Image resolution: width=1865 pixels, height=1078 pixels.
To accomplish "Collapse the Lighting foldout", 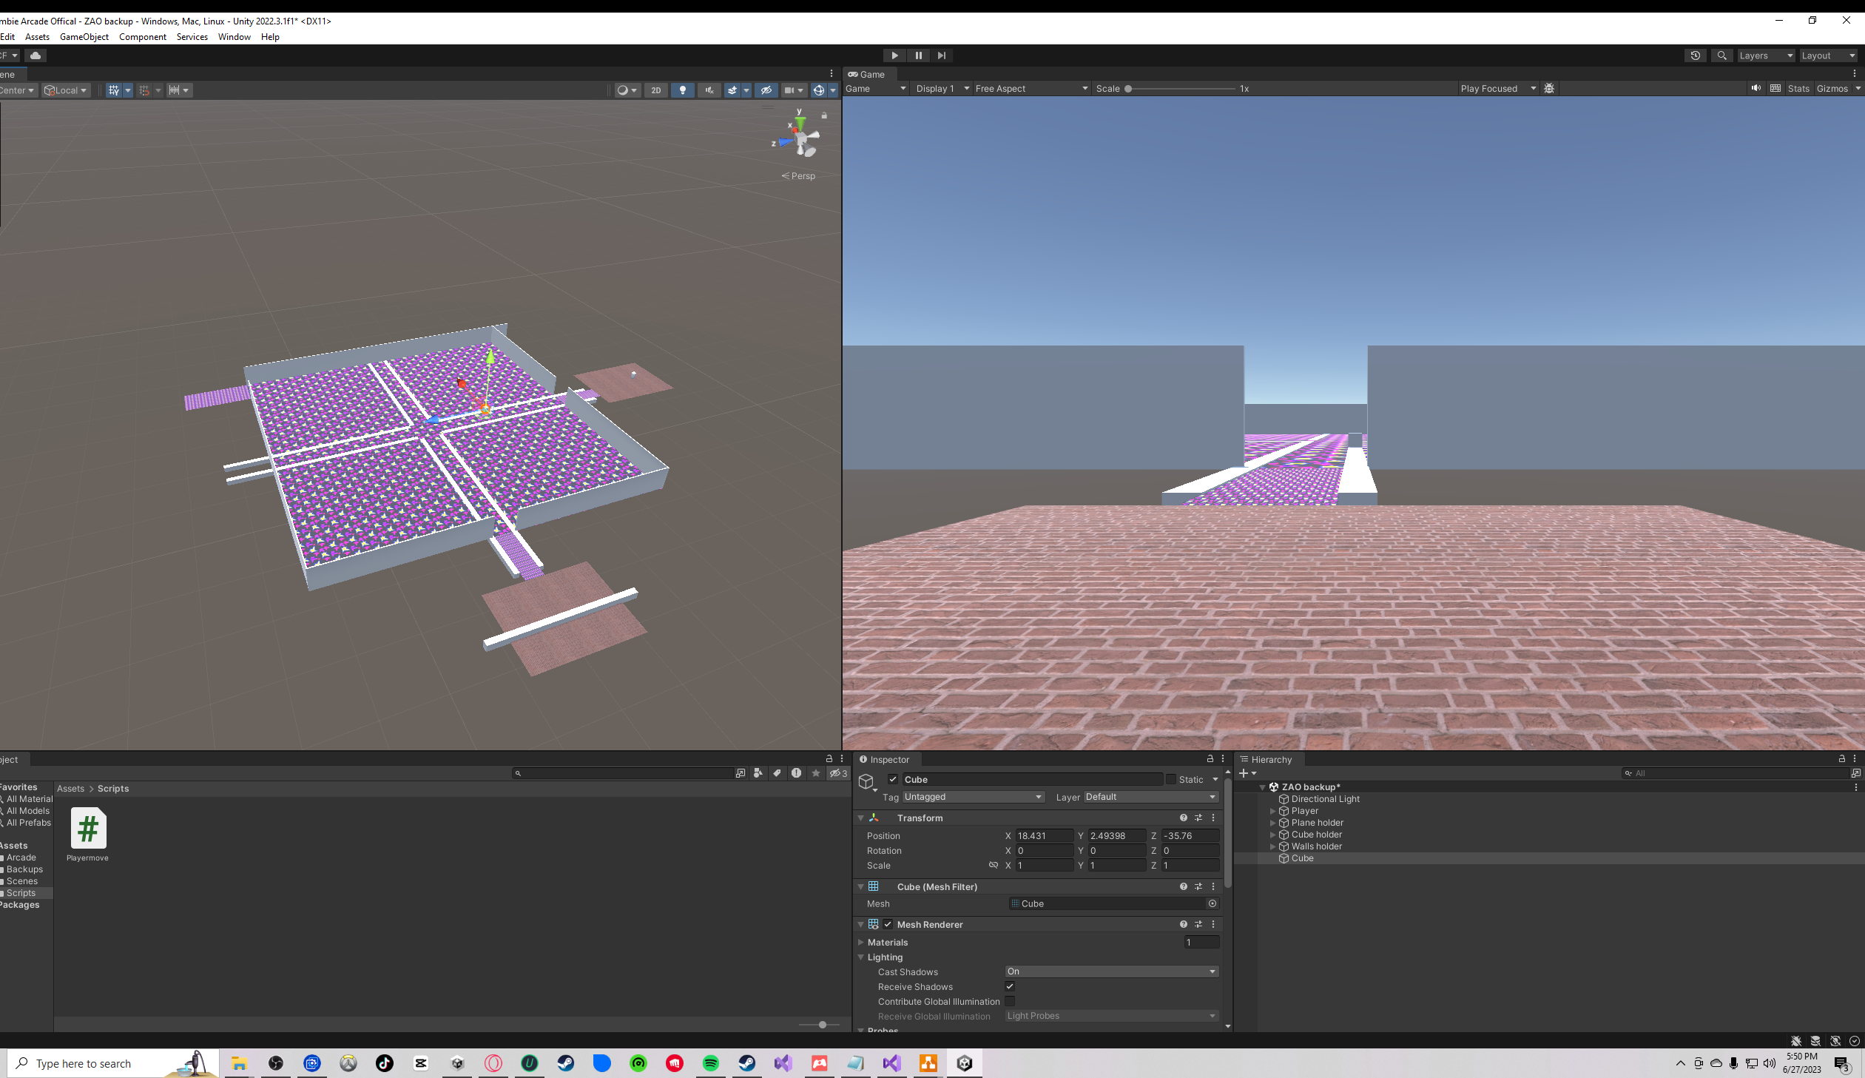I will pos(860,957).
